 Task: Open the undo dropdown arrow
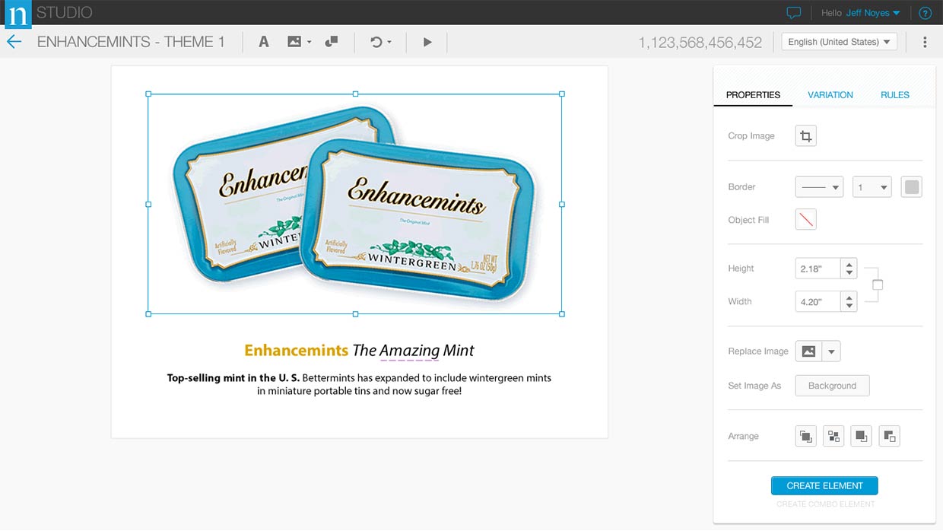(x=389, y=43)
